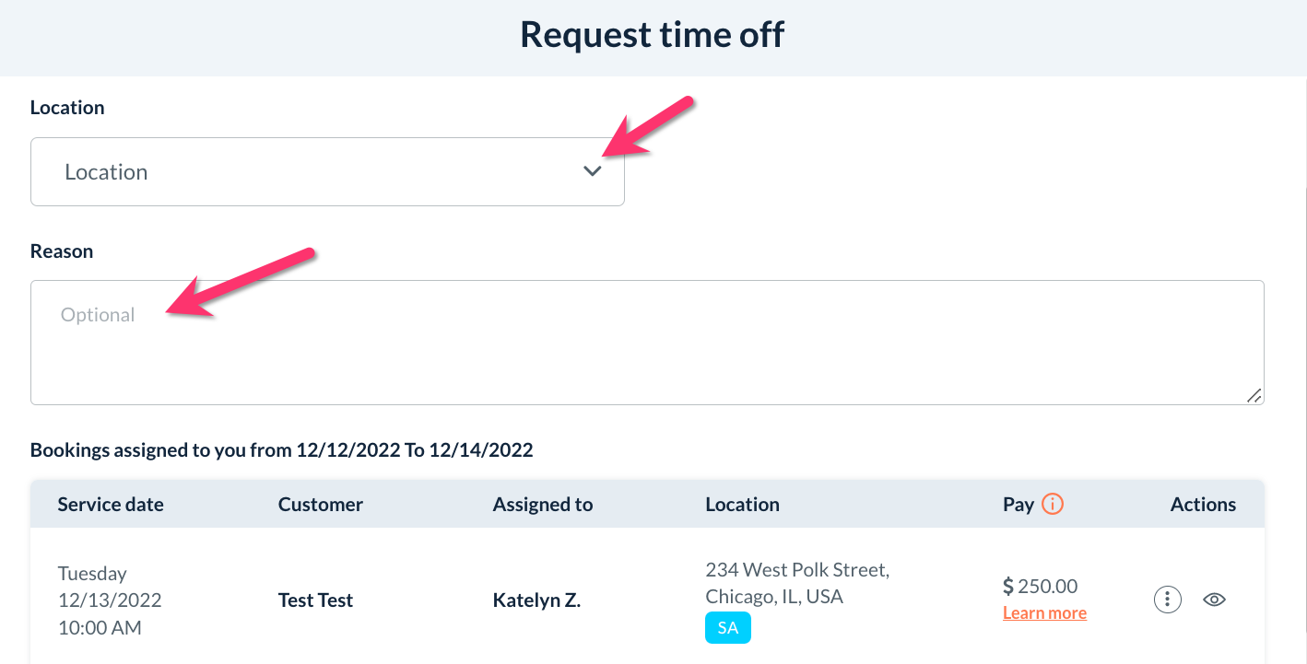Image resolution: width=1307 pixels, height=664 pixels.
Task: Click the Learn more link
Action: [x=1044, y=613]
